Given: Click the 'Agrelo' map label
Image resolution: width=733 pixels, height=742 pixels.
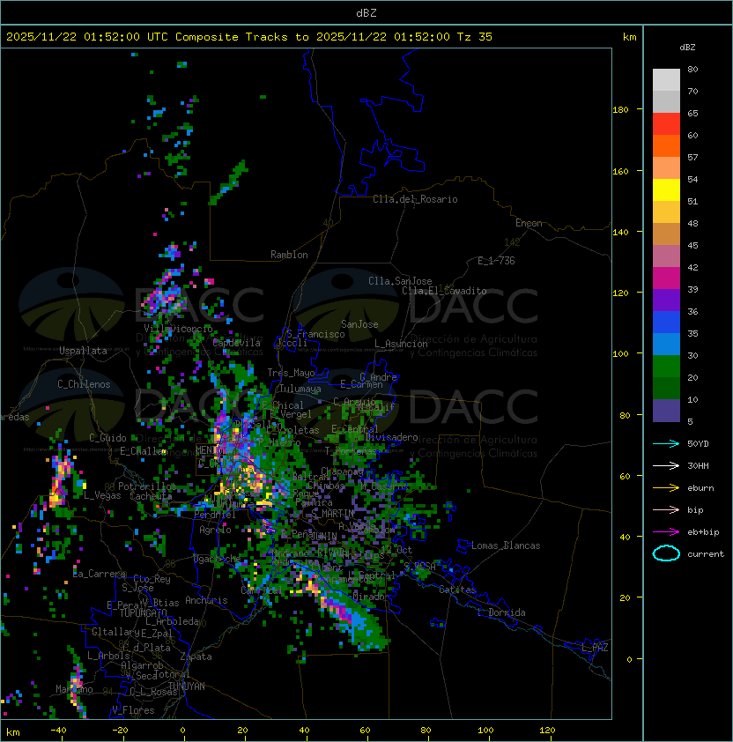Looking at the screenshot, I should point(215,530).
